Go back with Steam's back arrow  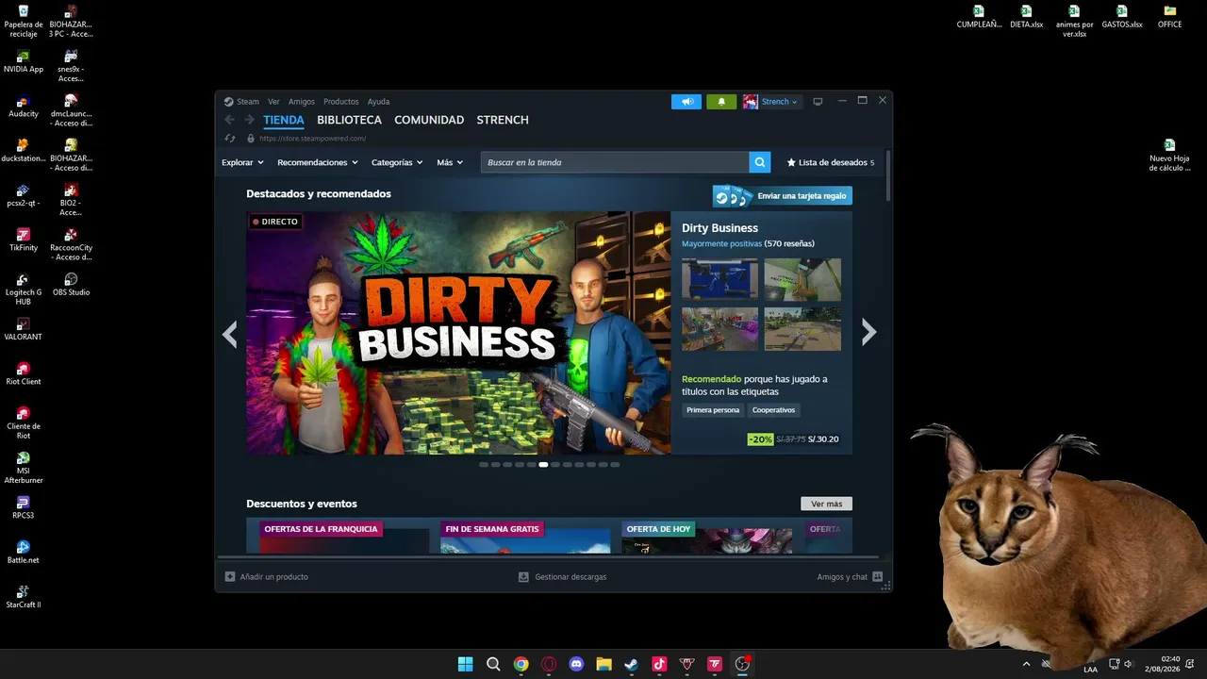[x=229, y=120]
